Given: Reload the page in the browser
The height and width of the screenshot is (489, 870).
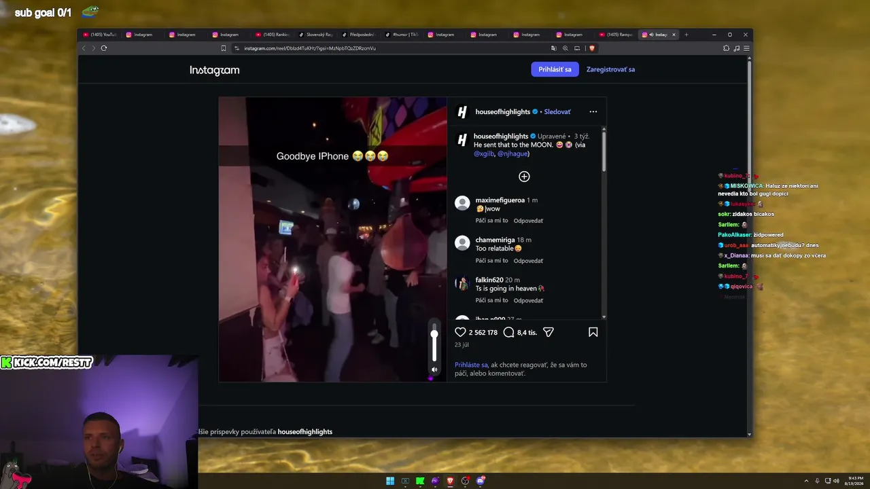Looking at the screenshot, I should point(104,48).
